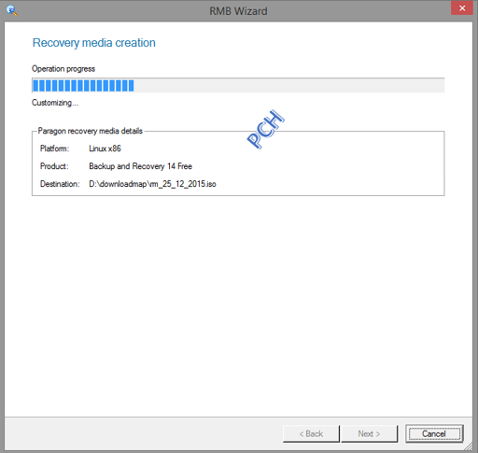Screen dimensions: 478x453
Task: Click the empty portion of the progress bar
Action: coord(289,86)
